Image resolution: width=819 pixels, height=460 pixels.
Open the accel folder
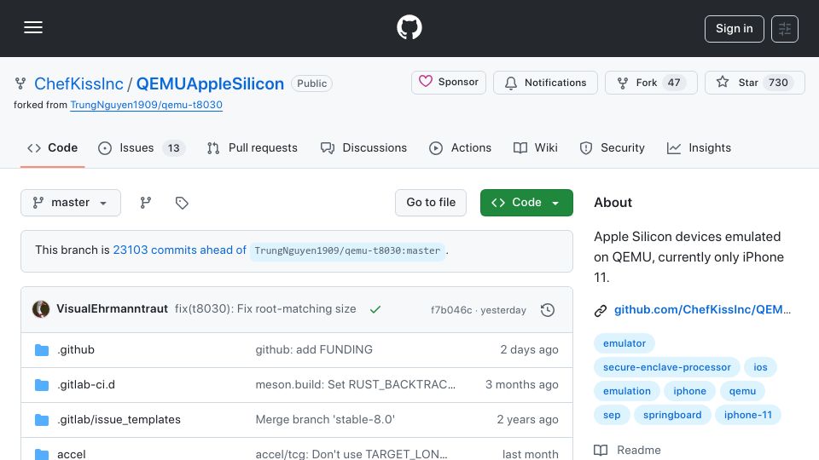72,454
